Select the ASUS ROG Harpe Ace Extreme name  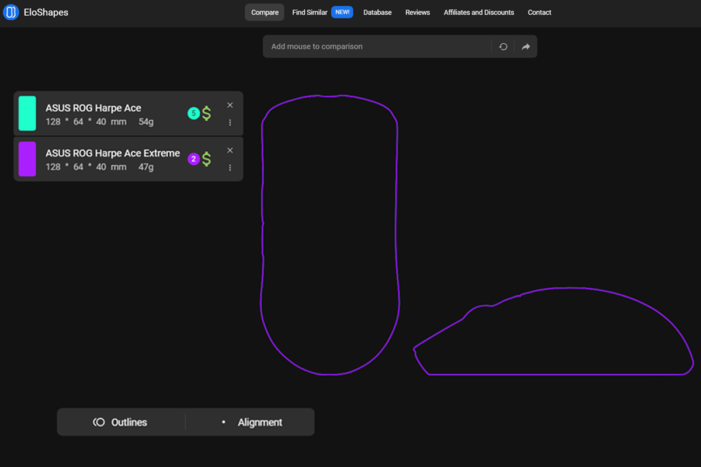113,154
